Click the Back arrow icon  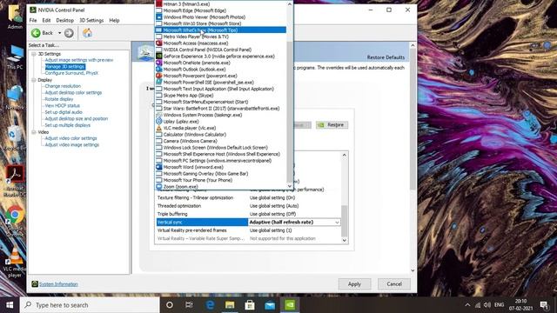[36, 33]
